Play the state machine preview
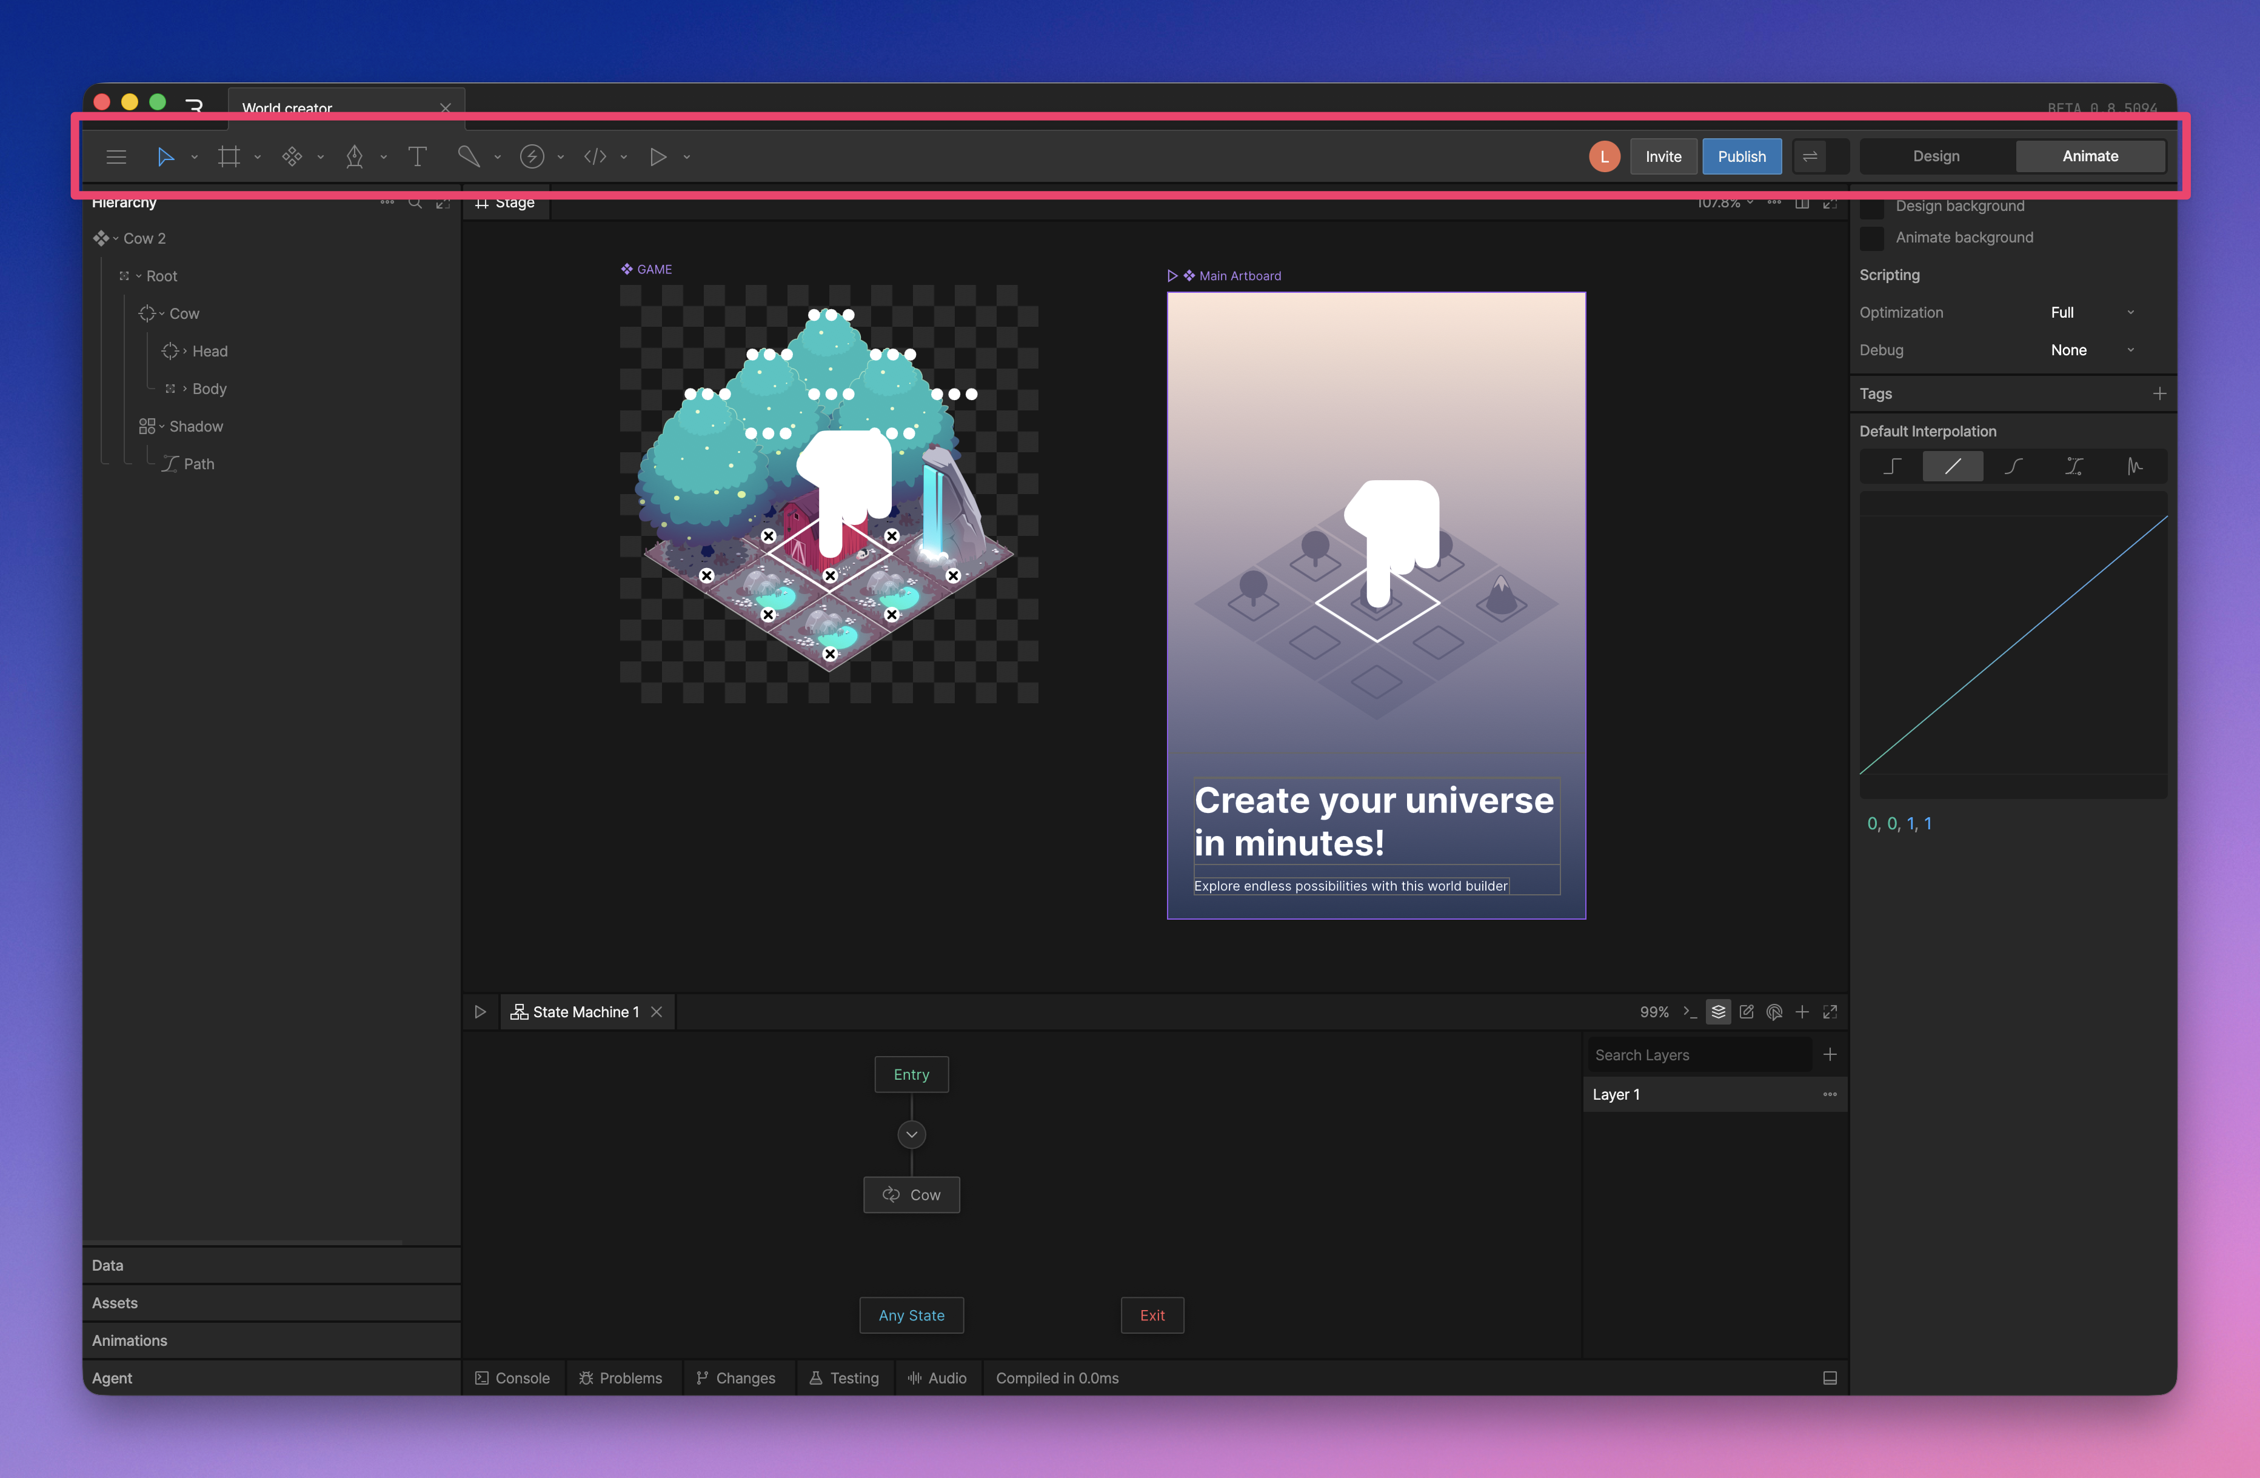The width and height of the screenshot is (2260, 1478). 481,1012
